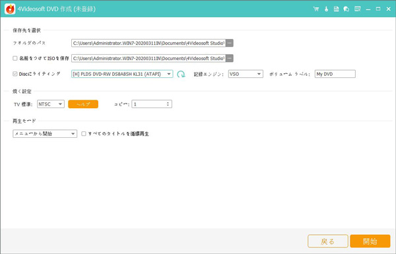
Task: Click the copies count stepper arrows
Action: point(168,104)
